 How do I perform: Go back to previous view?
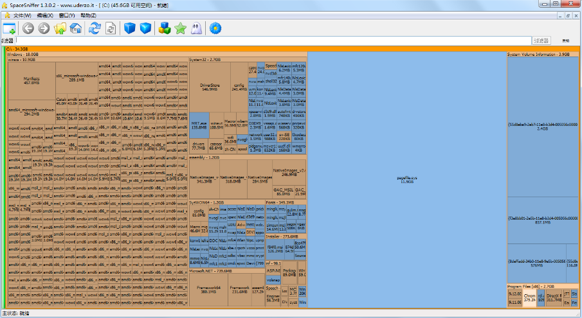pyautogui.click(x=28, y=28)
